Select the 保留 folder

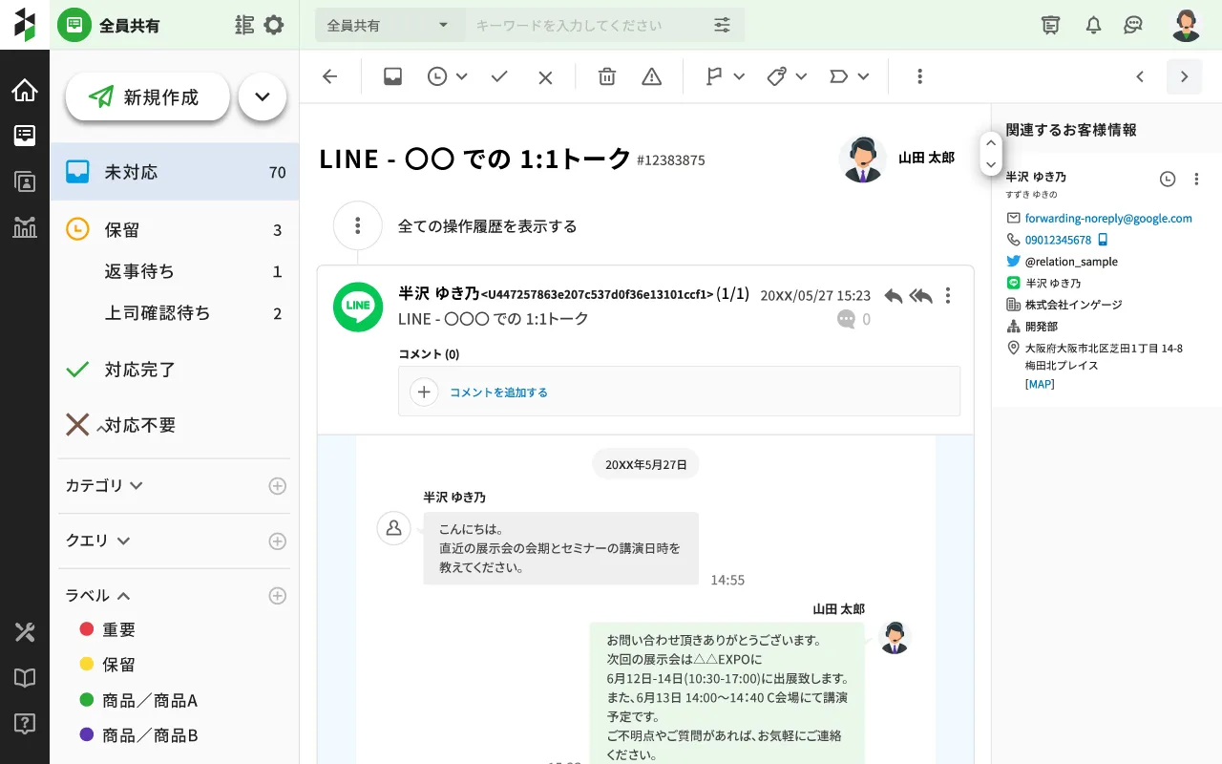175,229
